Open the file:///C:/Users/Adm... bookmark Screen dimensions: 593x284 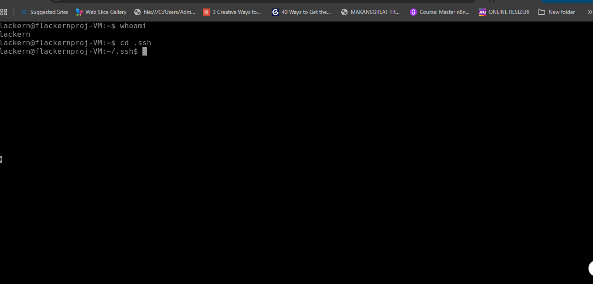[165, 12]
